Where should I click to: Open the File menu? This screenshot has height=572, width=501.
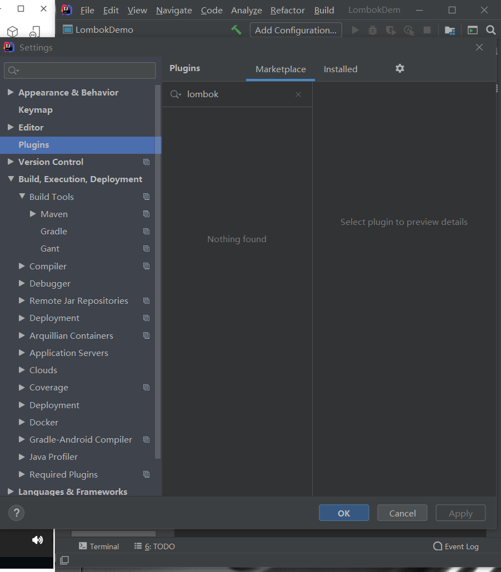click(87, 10)
